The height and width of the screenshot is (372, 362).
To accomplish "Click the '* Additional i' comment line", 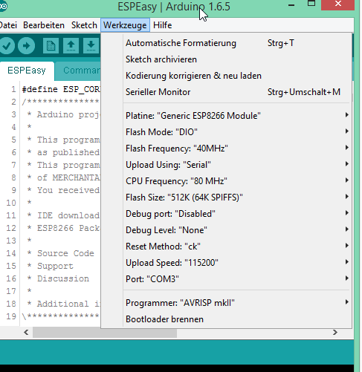I will (63, 304).
